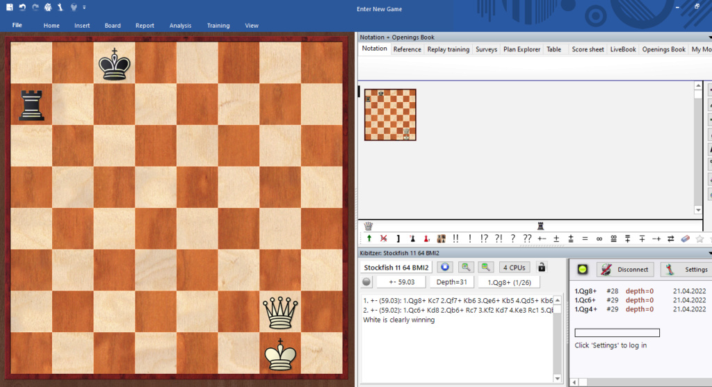Go to the Analysis ribbon tab
712x387 pixels.
(x=180, y=26)
